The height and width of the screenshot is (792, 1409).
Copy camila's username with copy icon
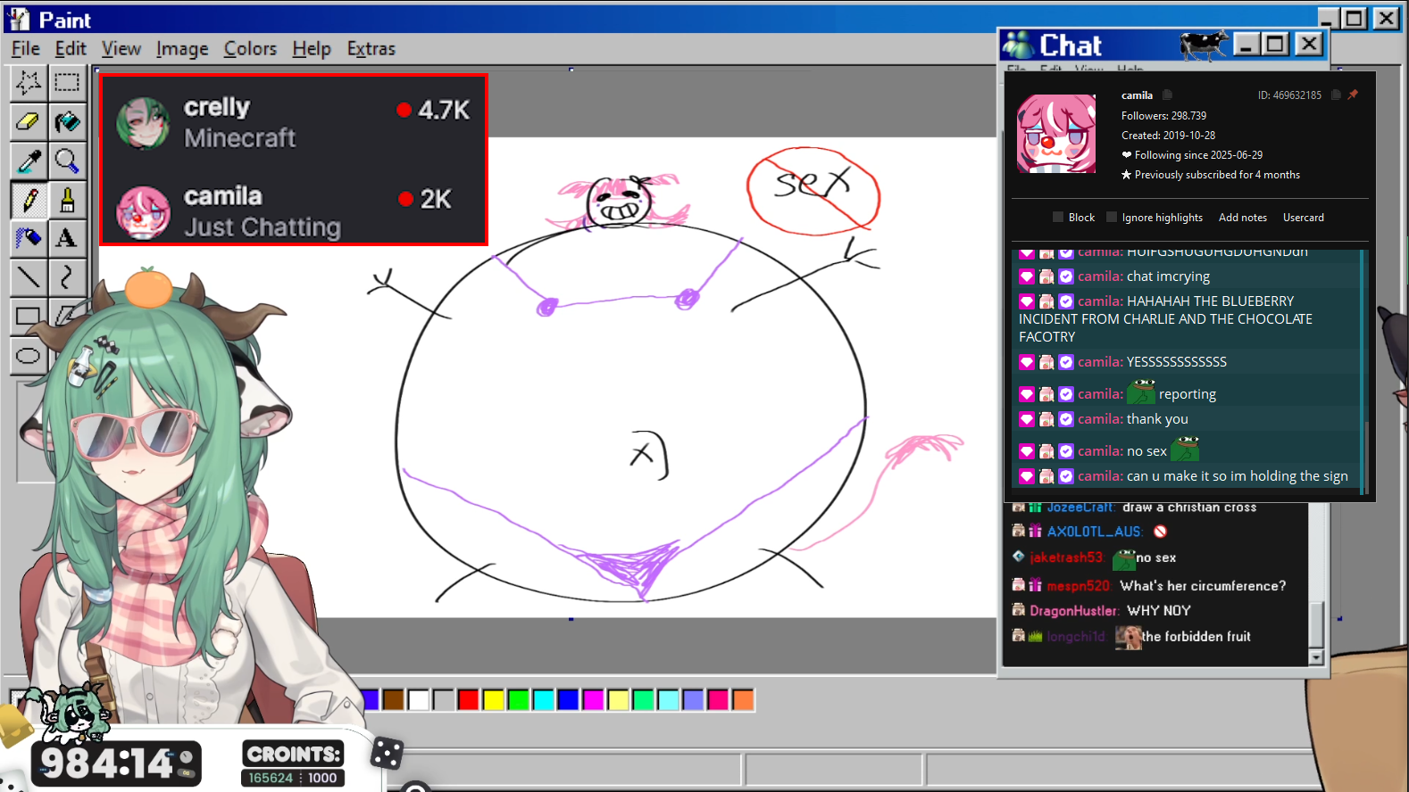[1167, 95]
